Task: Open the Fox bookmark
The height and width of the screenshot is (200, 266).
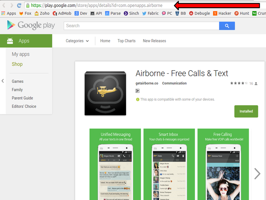Action: (25, 13)
